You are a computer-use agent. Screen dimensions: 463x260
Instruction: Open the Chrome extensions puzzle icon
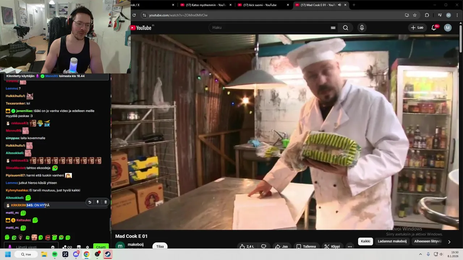click(x=427, y=15)
